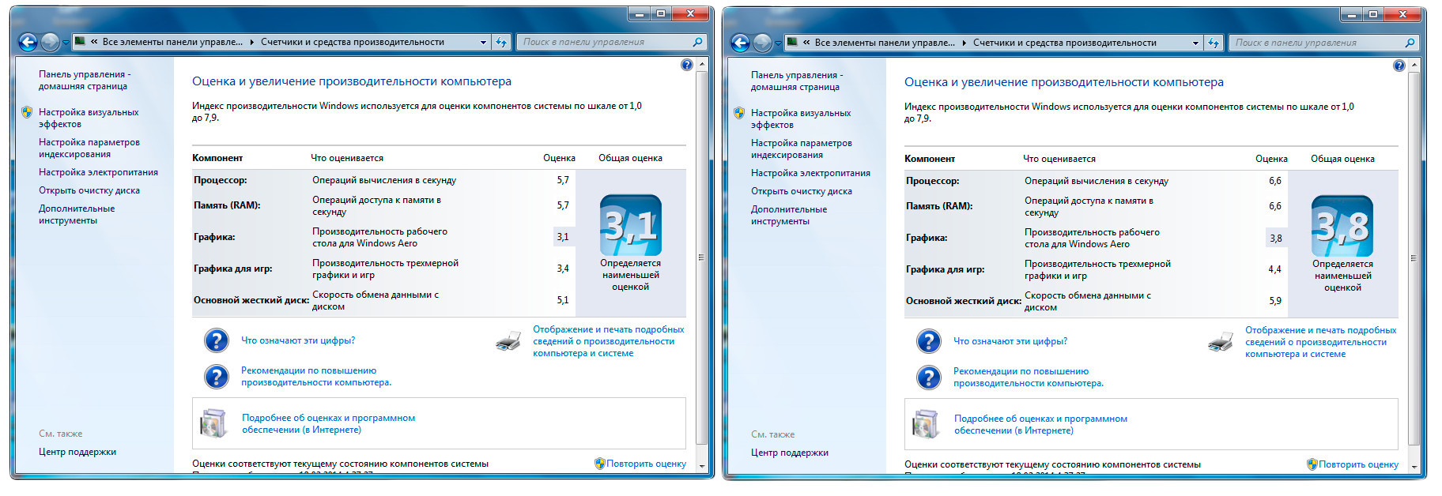
Task: Click the question mark icon beside 'Что означают эти цифры?' in the right window
Action: point(928,341)
